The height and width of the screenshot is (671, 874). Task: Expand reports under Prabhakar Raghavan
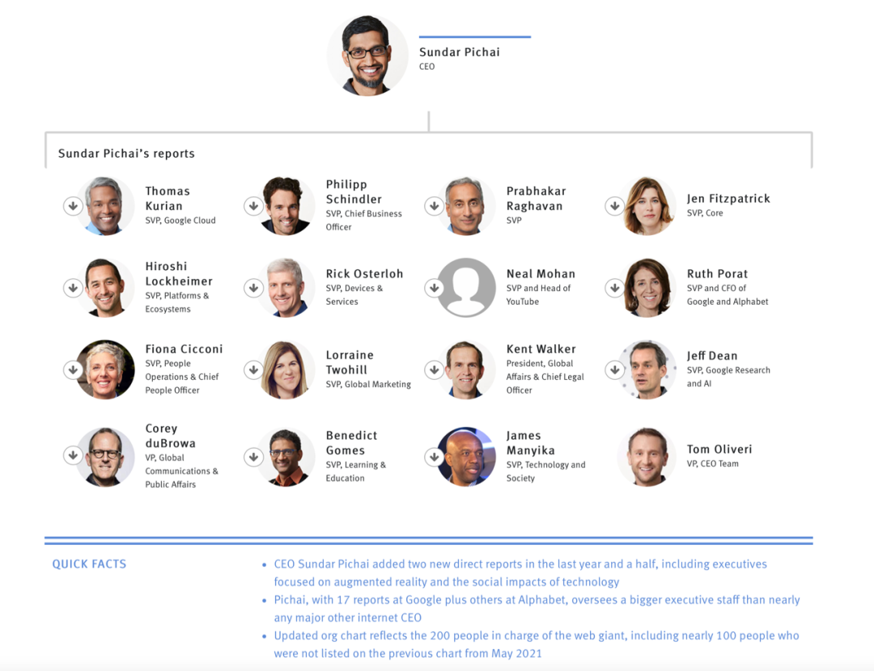click(x=435, y=206)
